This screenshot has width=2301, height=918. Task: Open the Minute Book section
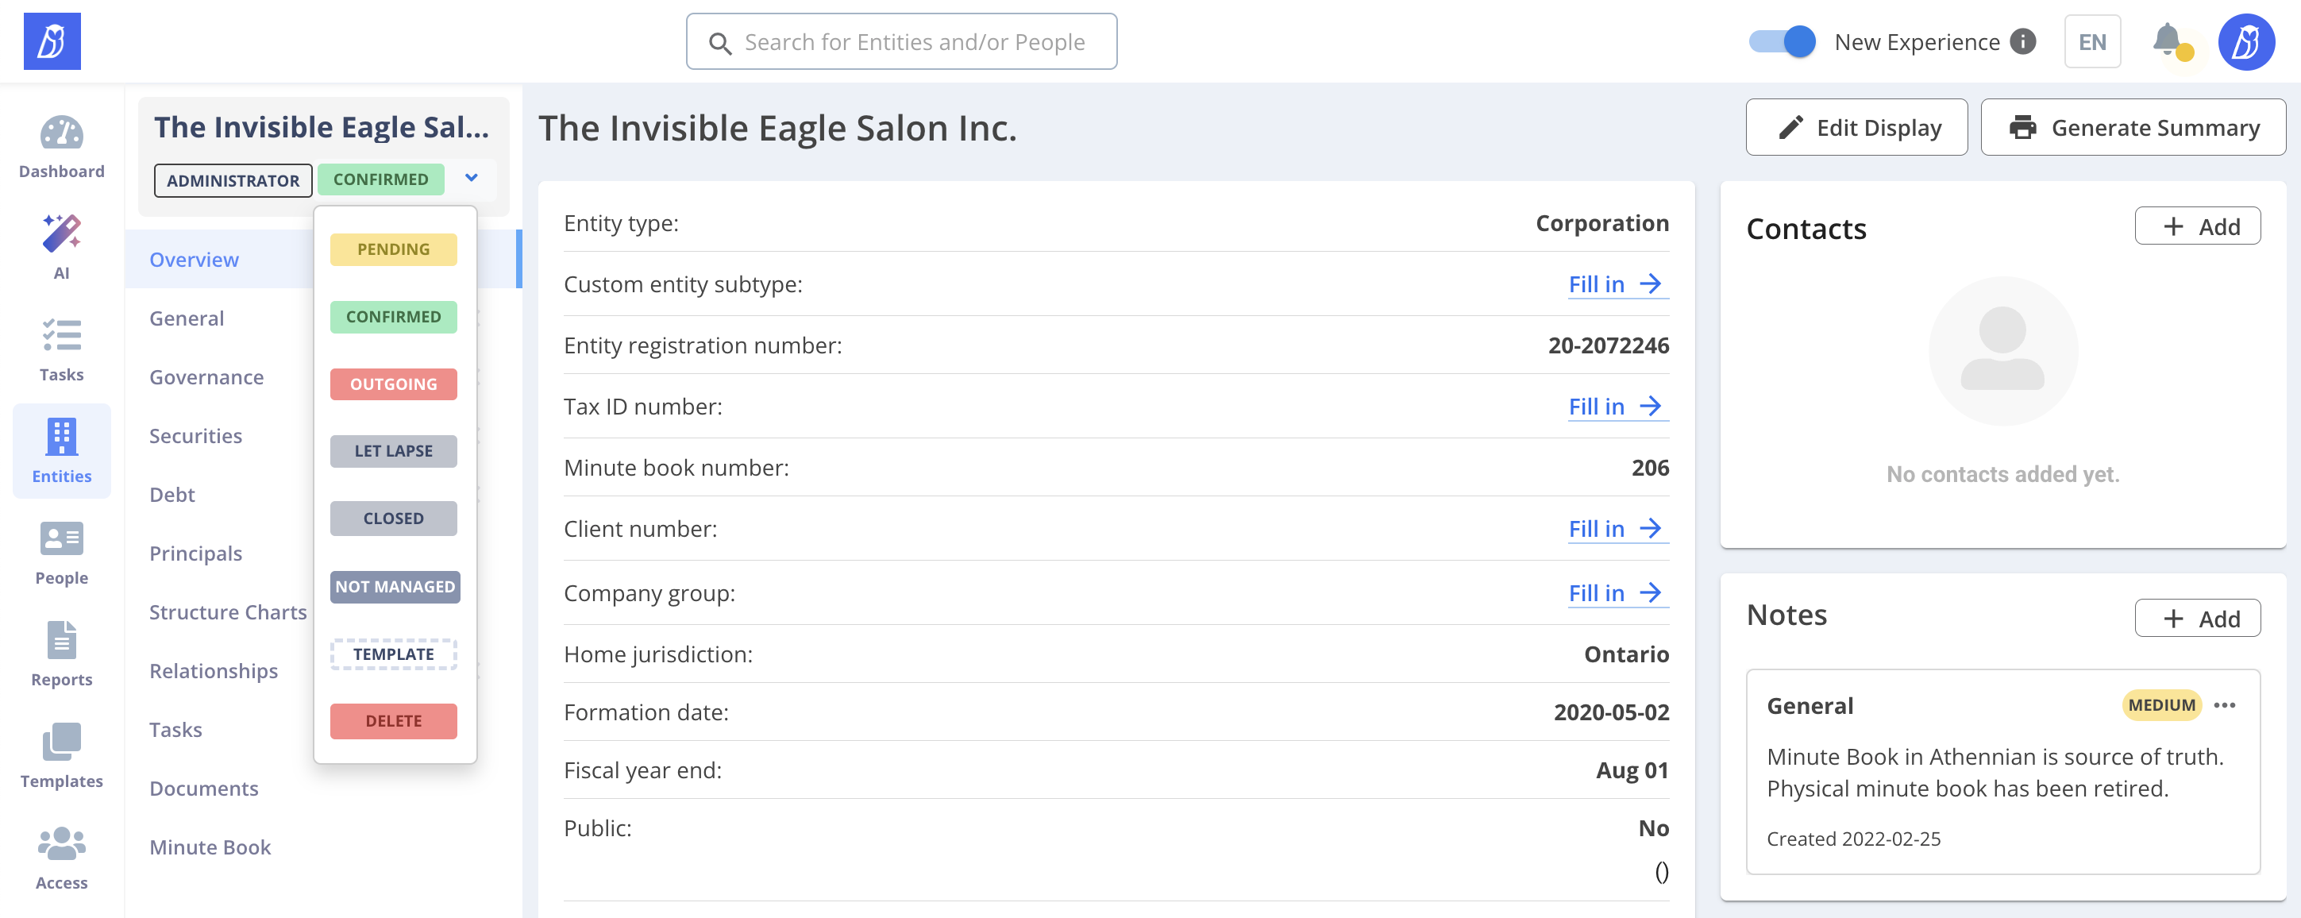pos(210,847)
